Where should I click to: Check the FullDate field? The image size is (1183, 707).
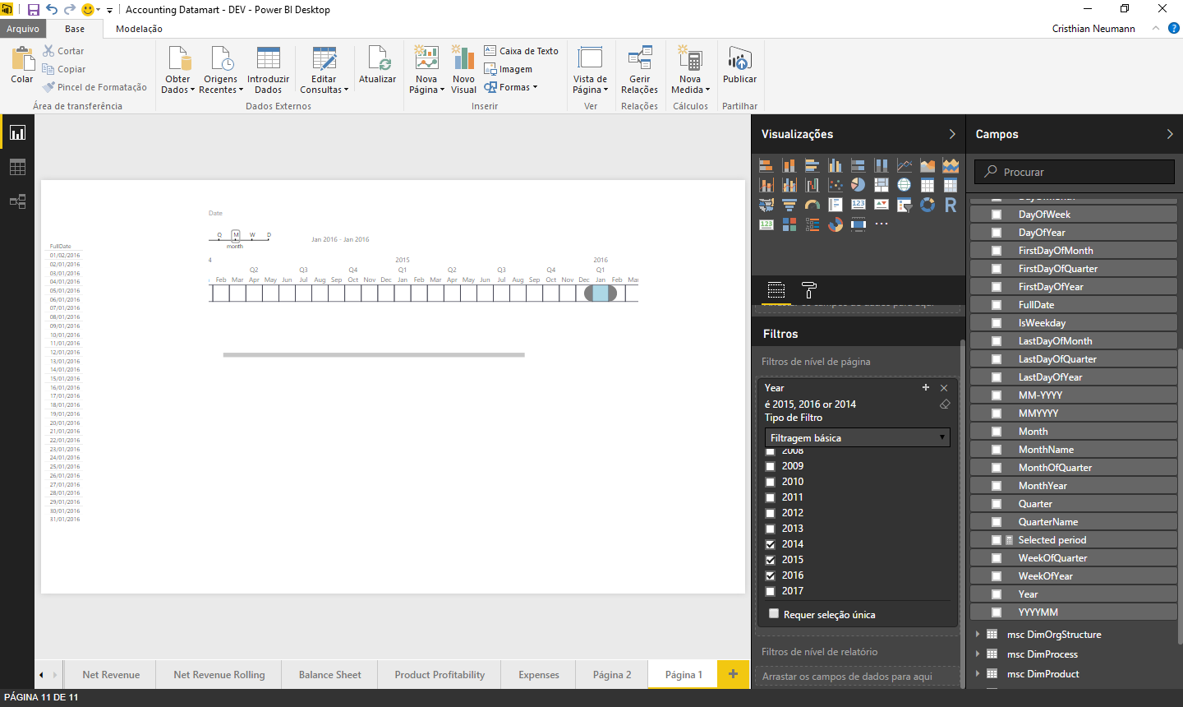[997, 305]
